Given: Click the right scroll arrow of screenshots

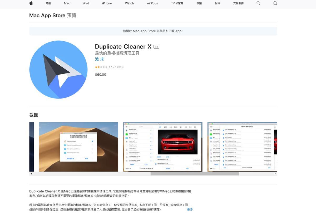Looking at the screenshot, I should (275, 174).
